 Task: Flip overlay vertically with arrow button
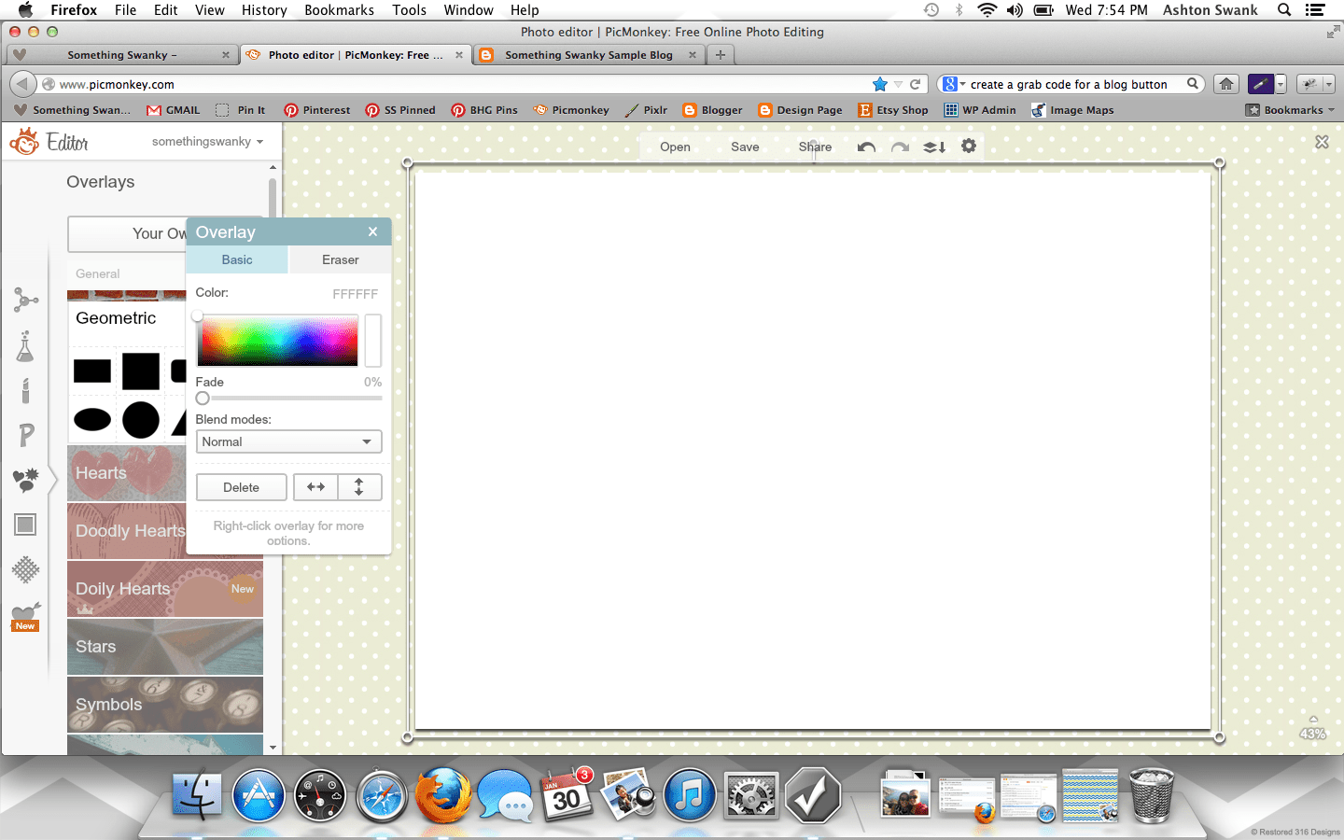(x=359, y=487)
